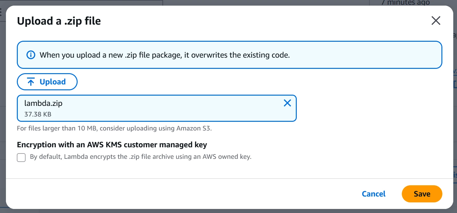Screen dimensions: 457x213
Task: Click blank footer area left of Cancel
Action: [x=187, y=194]
